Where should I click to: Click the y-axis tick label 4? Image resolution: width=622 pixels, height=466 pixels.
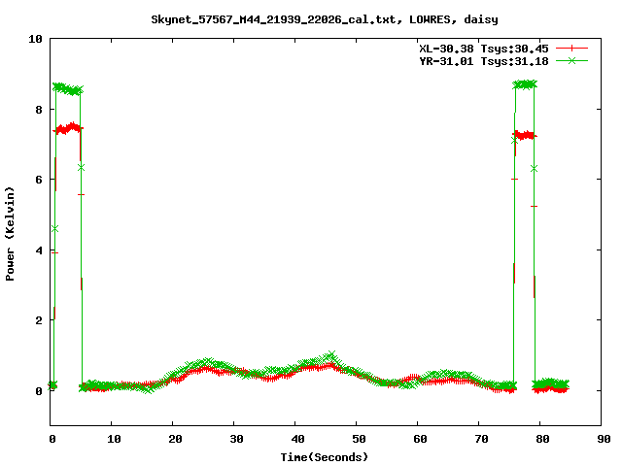pyautogui.click(x=38, y=250)
